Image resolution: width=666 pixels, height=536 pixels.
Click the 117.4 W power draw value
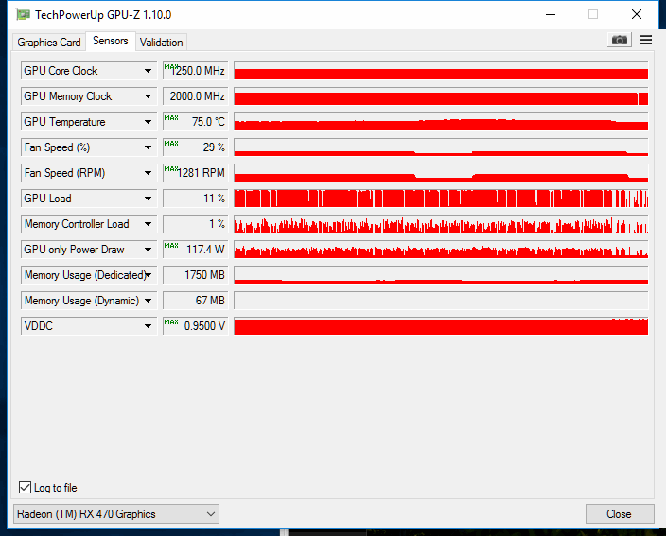[x=196, y=250]
